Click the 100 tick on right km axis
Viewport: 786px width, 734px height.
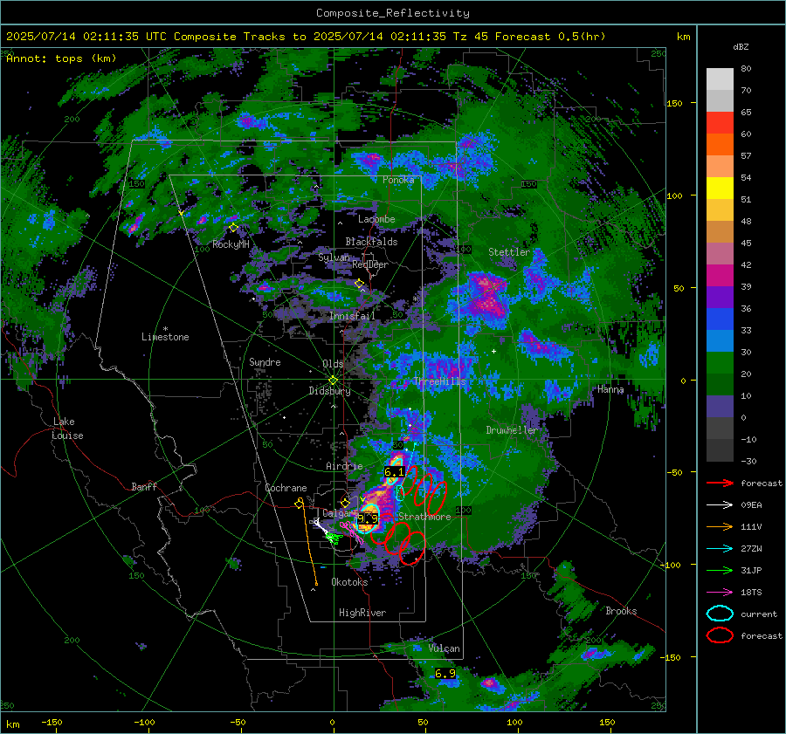(x=674, y=196)
